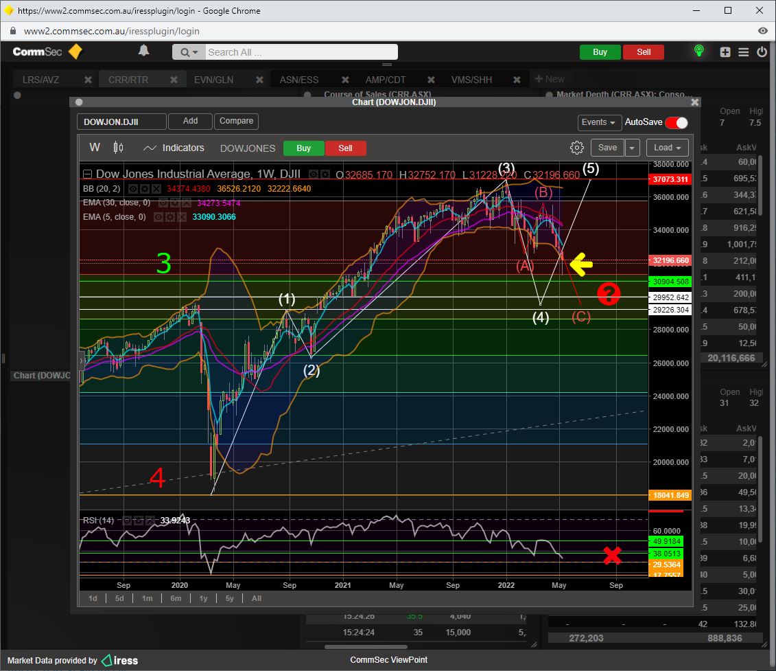776x671 pixels.
Task: Toggle visibility of EMA (5, close, 0)
Action: click(158, 217)
